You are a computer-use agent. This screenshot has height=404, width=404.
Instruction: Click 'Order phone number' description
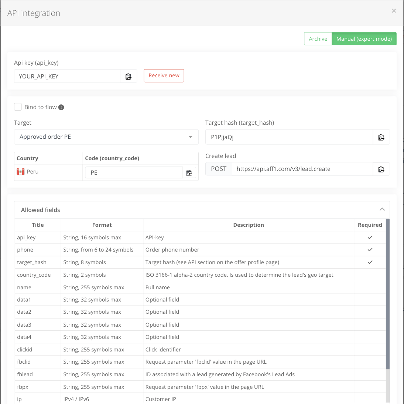(172, 250)
